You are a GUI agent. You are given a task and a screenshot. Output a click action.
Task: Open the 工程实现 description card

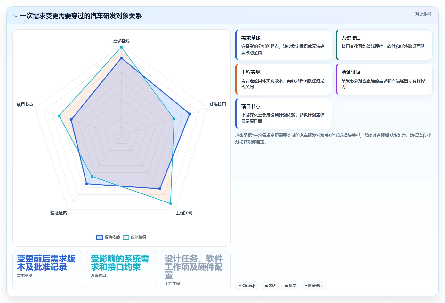pos(284,79)
